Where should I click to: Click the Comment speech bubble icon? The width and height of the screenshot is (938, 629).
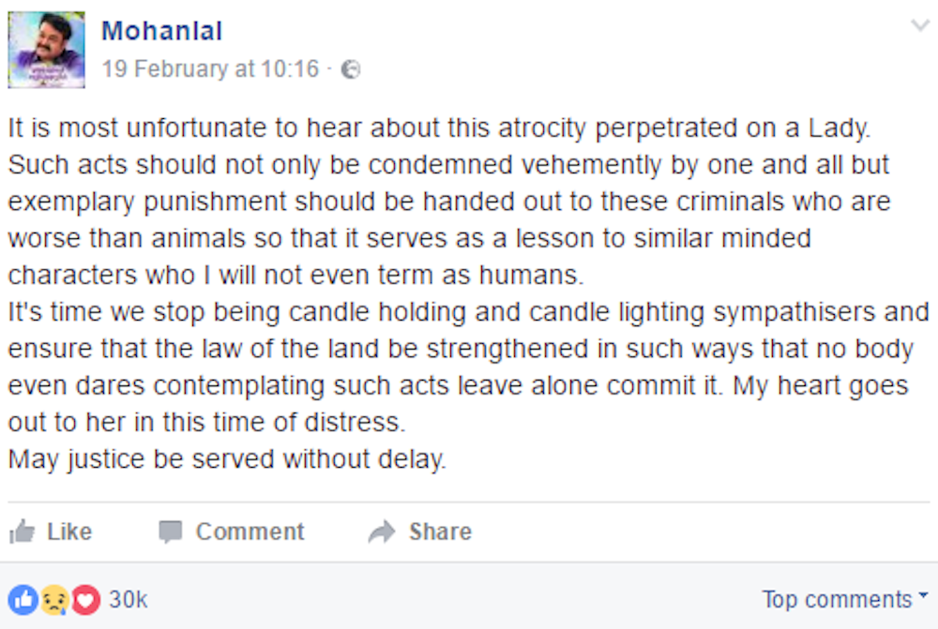[171, 532]
